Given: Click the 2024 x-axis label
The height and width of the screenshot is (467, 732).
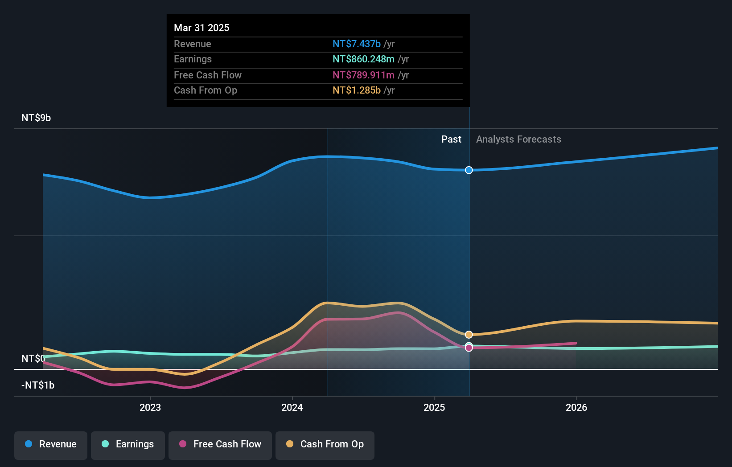Looking at the screenshot, I should [292, 407].
